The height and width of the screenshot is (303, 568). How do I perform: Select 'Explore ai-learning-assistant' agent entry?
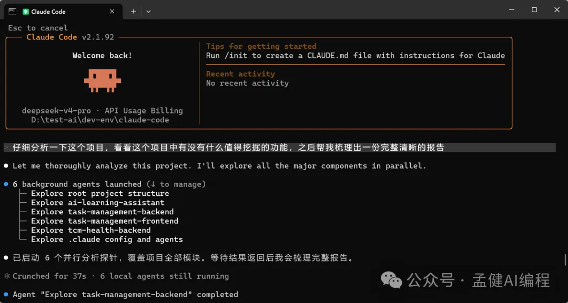click(x=97, y=203)
